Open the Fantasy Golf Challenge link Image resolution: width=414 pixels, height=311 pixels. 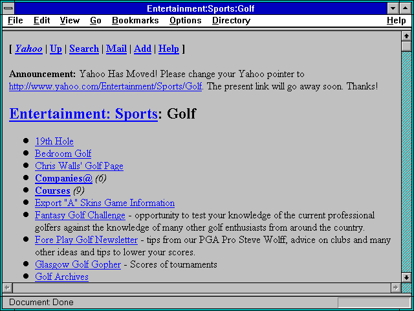[80, 215]
